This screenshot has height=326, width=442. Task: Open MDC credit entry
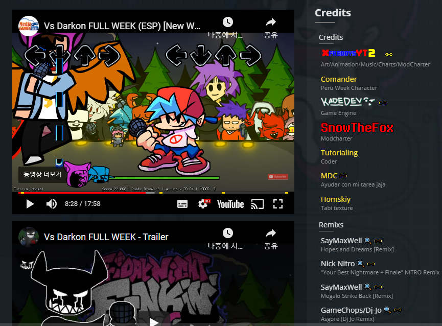(329, 176)
